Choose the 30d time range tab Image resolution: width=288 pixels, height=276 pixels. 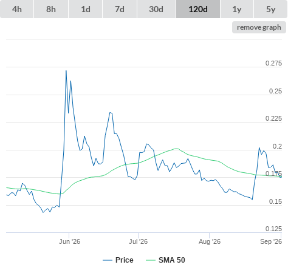pos(156,9)
